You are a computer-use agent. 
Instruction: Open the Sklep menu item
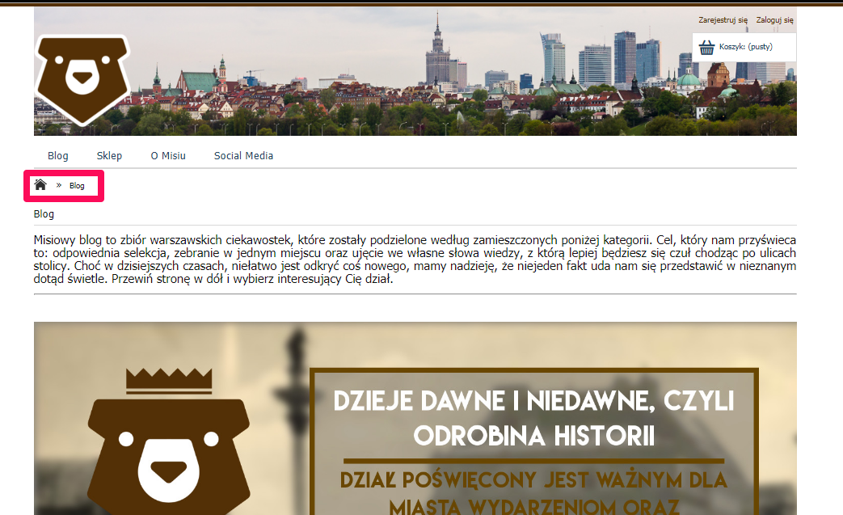tap(109, 155)
